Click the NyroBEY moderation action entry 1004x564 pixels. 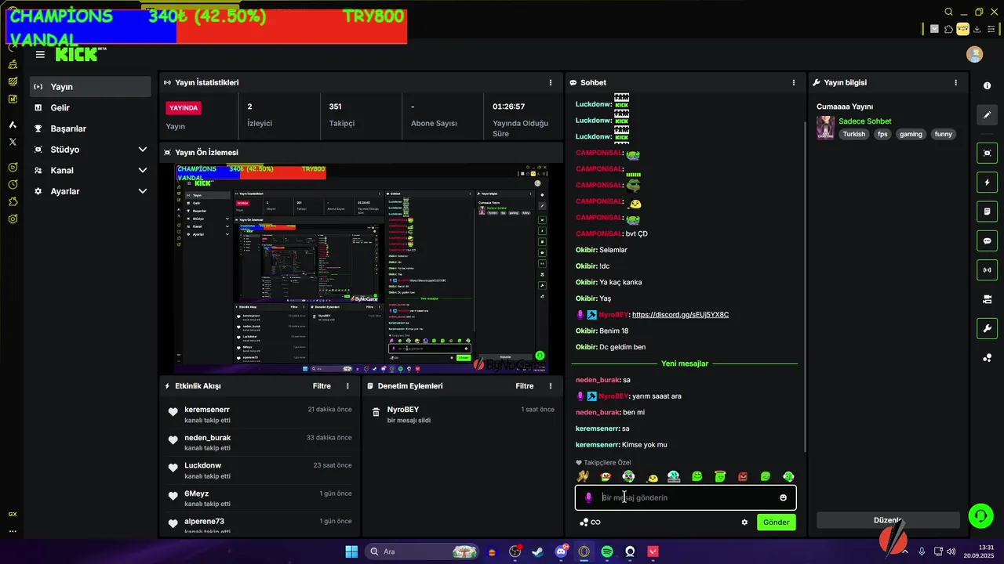tap(463, 414)
